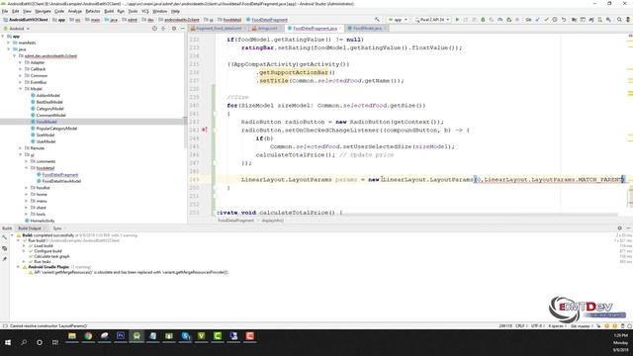This screenshot has width=633, height=356.
Task: Open the VCS menu
Action: pos(145,11)
